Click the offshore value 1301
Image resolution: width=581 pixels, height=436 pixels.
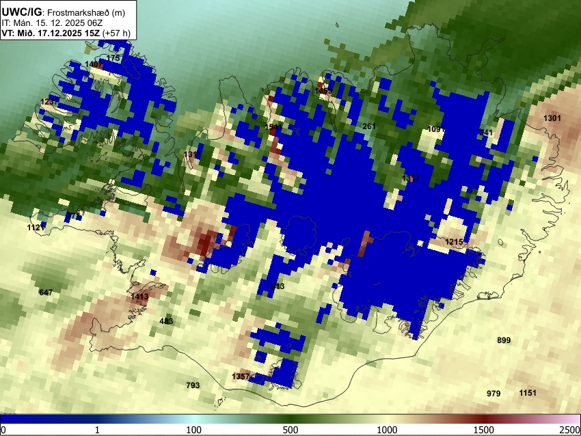552,118
